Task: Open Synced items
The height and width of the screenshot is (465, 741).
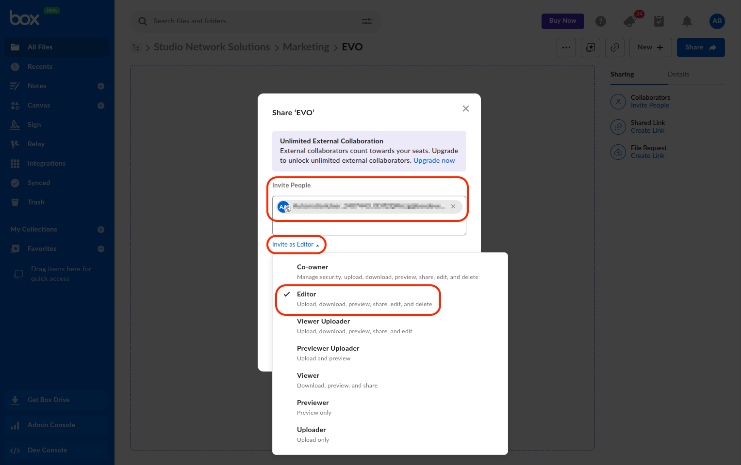Action: [x=57, y=183]
